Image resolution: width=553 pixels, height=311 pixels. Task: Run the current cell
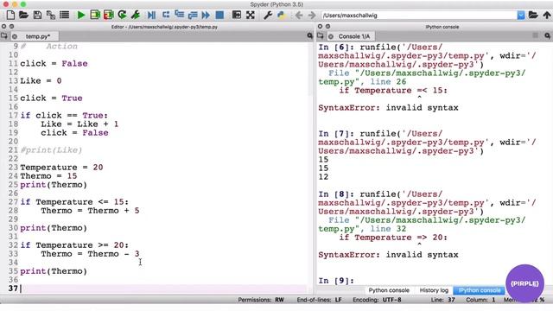[95, 15]
